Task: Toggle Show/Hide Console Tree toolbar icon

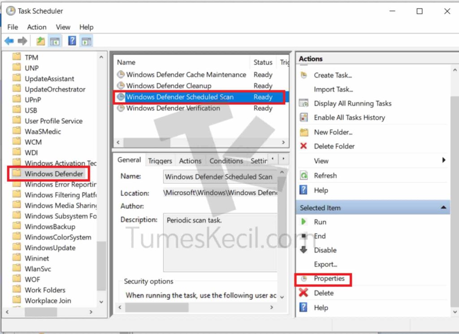Action: tap(55, 41)
